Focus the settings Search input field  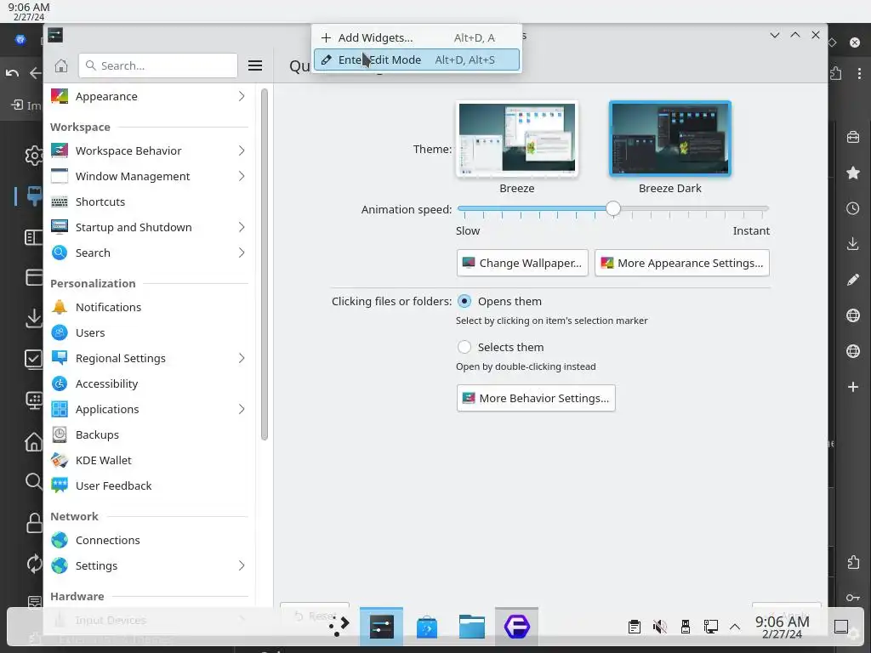tap(157, 65)
